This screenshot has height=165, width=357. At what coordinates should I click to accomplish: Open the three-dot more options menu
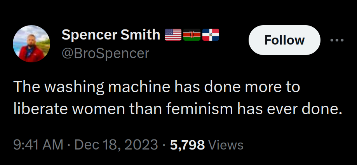click(337, 40)
